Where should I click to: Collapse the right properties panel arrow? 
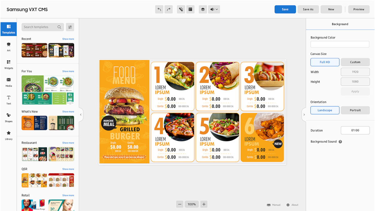(304, 115)
